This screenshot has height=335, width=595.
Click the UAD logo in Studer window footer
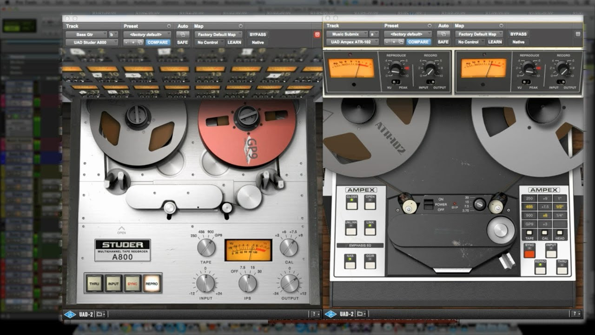coord(70,314)
